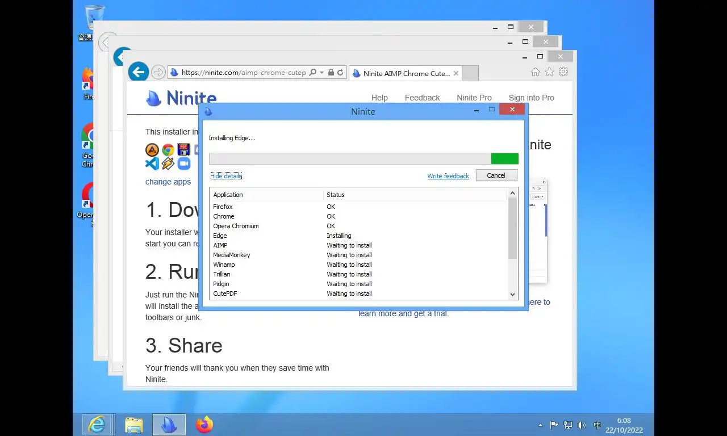Click the Firefox desktop shortcut
Image resolution: width=727 pixels, height=436 pixels.
click(x=87, y=84)
